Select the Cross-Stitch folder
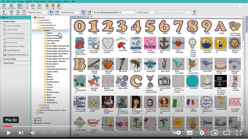 coord(51,43)
